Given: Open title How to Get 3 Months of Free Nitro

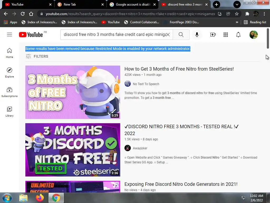Looking at the screenshot, I should tap(179, 69).
